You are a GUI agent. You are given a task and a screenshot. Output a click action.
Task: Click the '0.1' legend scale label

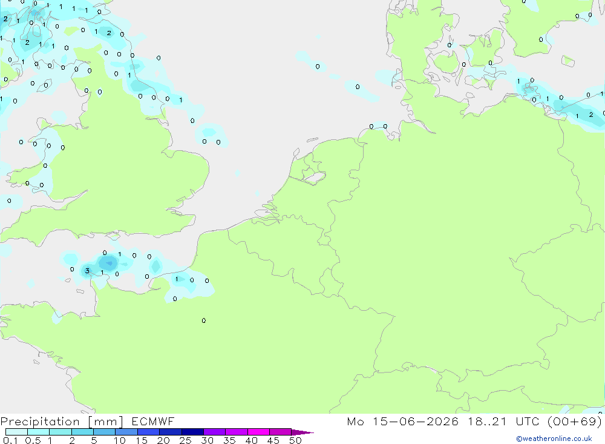10,440
